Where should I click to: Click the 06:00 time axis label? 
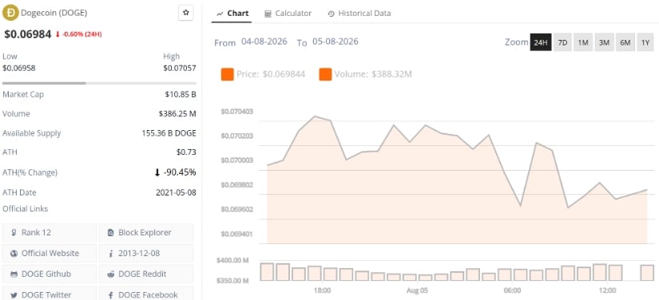[x=512, y=290]
